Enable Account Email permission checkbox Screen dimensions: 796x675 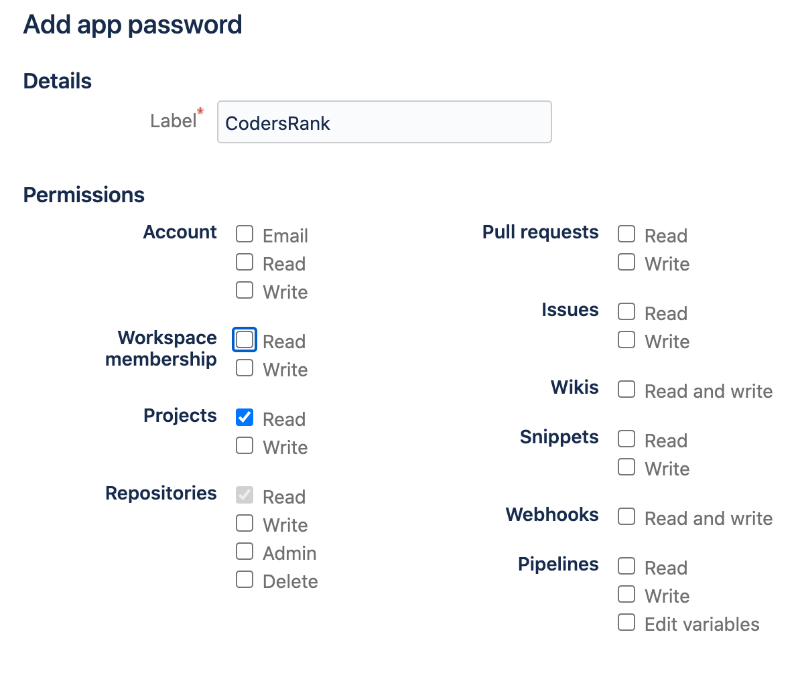pos(245,234)
